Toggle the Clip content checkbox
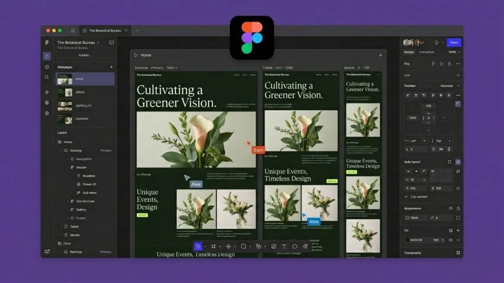This screenshot has height=283, width=504. tap(406, 197)
